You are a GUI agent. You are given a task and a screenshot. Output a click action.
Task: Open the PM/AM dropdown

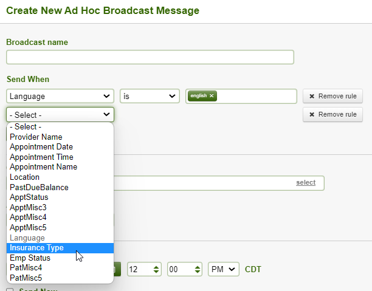pos(224,269)
